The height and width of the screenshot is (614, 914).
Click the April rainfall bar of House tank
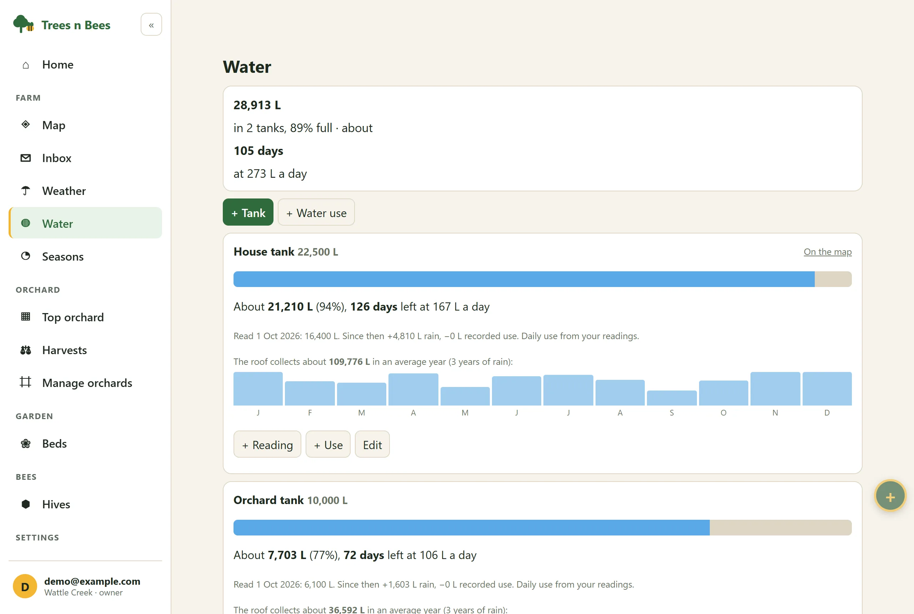click(413, 389)
